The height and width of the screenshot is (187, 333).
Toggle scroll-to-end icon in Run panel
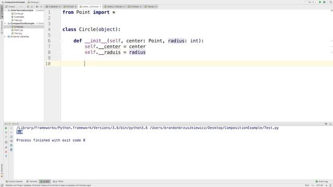[x=11, y=141]
